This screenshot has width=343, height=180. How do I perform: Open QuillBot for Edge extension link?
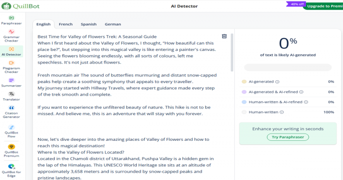(11, 171)
